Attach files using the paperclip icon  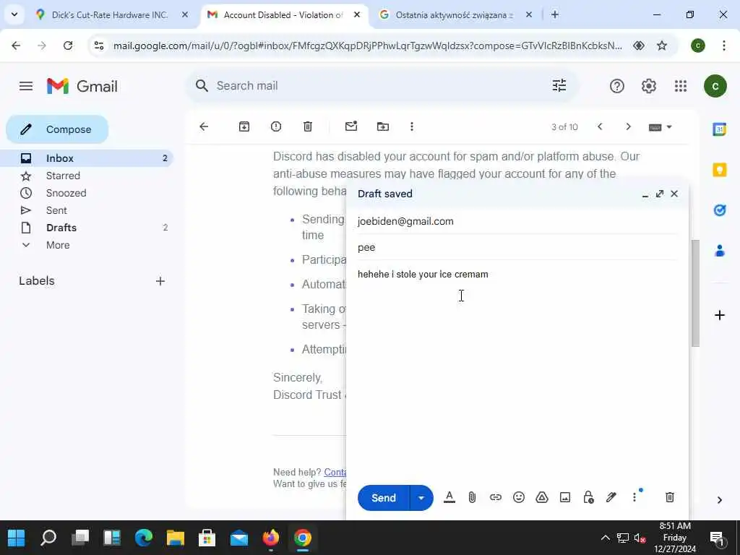point(472,497)
